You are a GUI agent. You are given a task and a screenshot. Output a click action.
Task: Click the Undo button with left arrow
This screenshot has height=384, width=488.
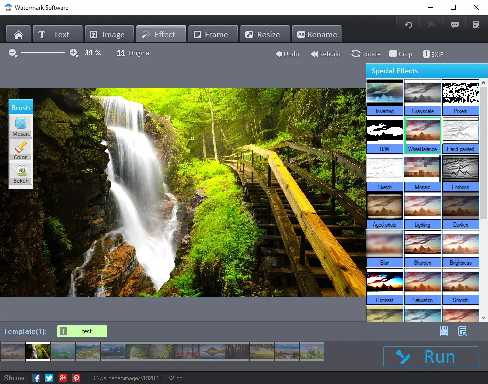click(x=287, y=54)
